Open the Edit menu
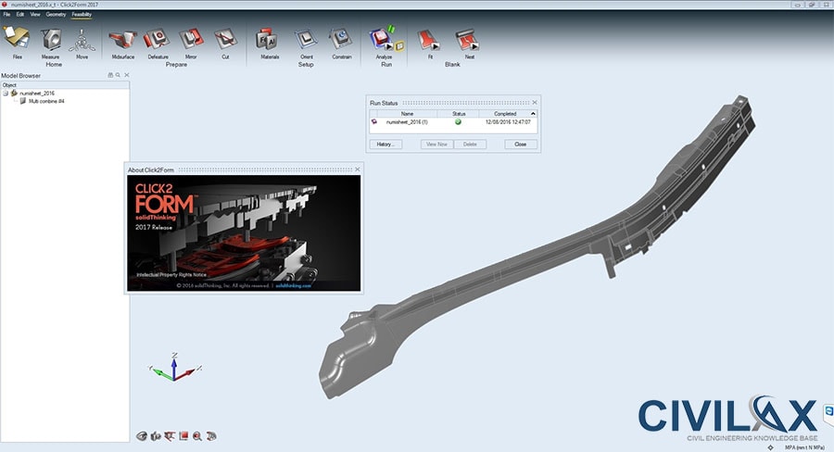This screenshot has width=834, height=452. (x=20, y=15)
